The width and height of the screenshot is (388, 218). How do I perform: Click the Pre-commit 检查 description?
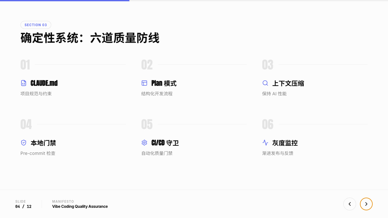click(x=38, y=153)
